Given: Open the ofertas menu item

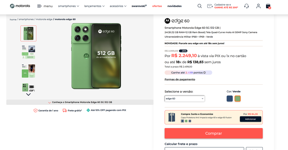Looking at the screenshot, I should click(157, 6).
